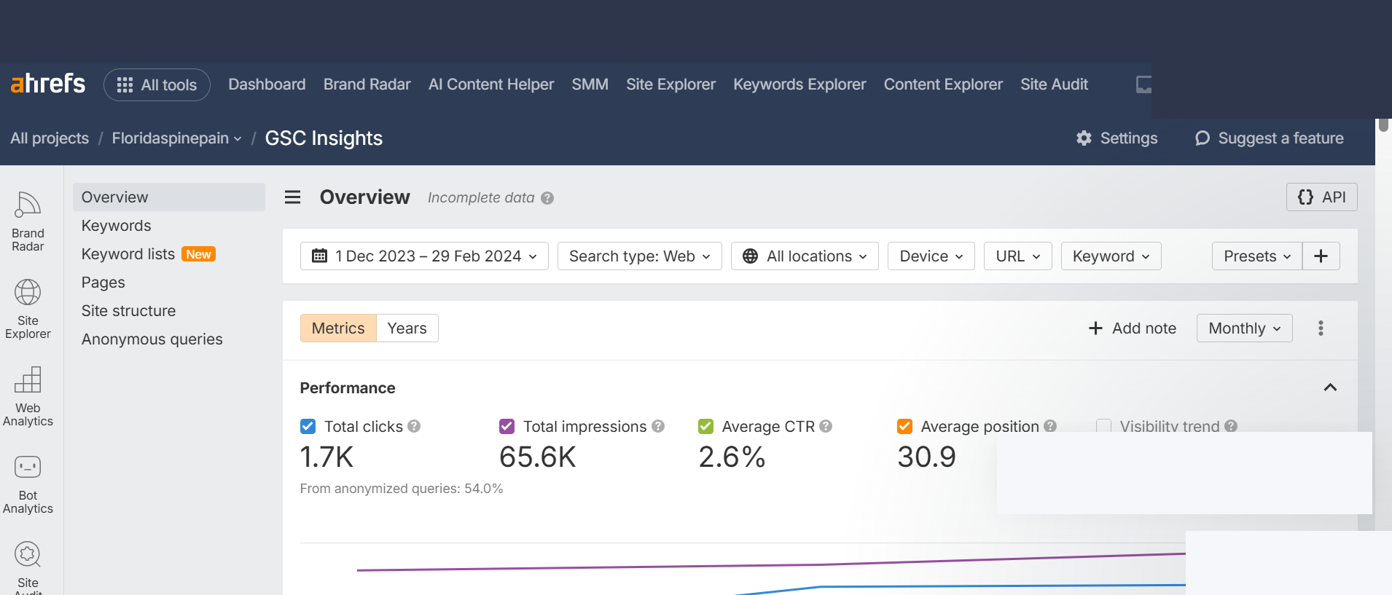Viewport: 1392px width, 595px height.
Task: Open the date range dropdown
Action: tap(424, 256)
